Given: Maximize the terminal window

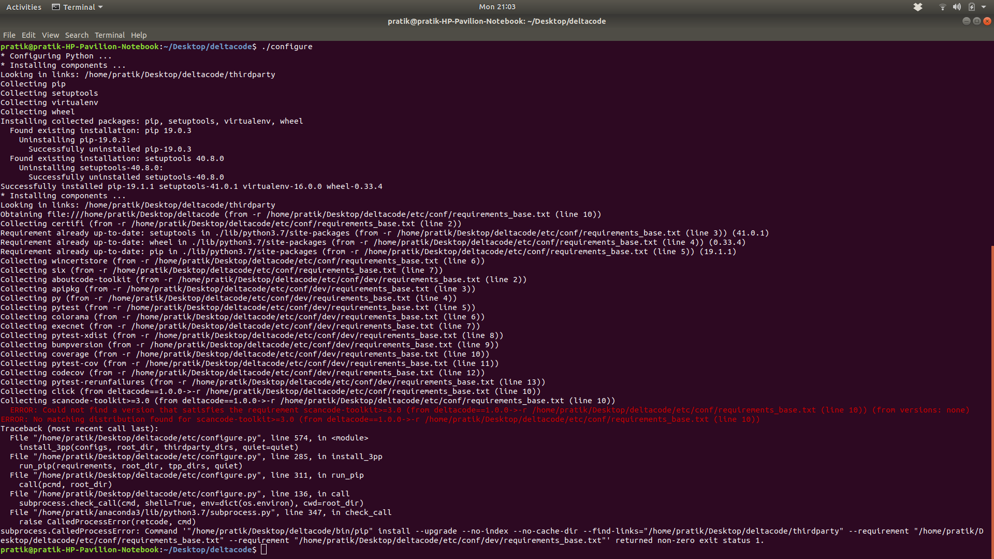Looking at the screenshot, I should [x=977, y=21].
